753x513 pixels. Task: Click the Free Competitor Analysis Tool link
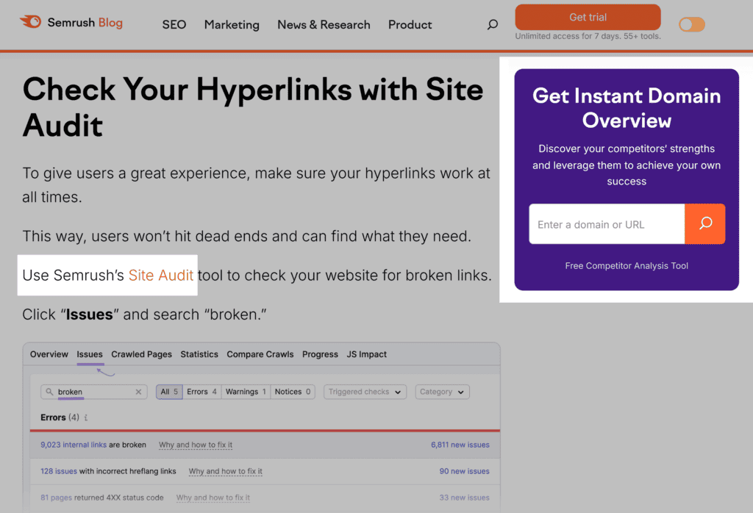626,266
